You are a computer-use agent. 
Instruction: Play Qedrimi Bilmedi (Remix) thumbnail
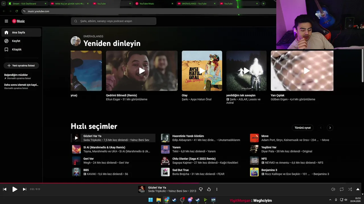pyautogui.click(x=142, y=71)
